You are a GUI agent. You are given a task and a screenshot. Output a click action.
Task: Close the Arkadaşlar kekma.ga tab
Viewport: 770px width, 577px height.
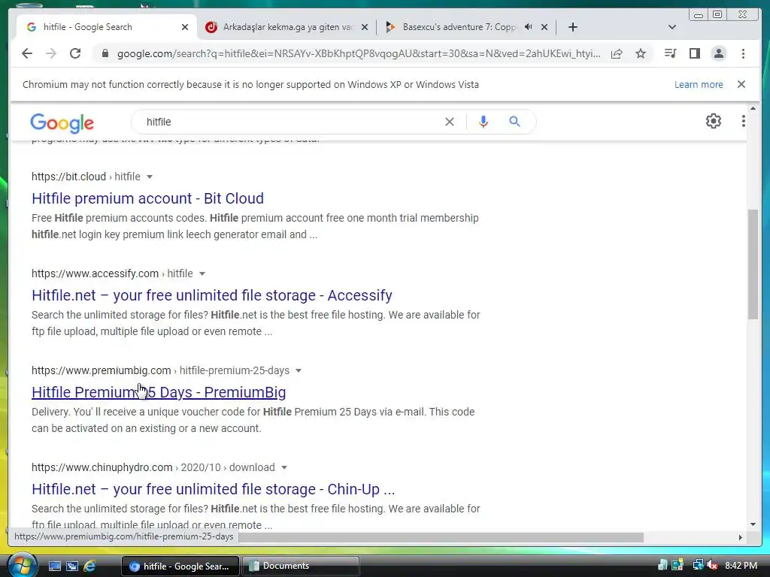[365, 27]
